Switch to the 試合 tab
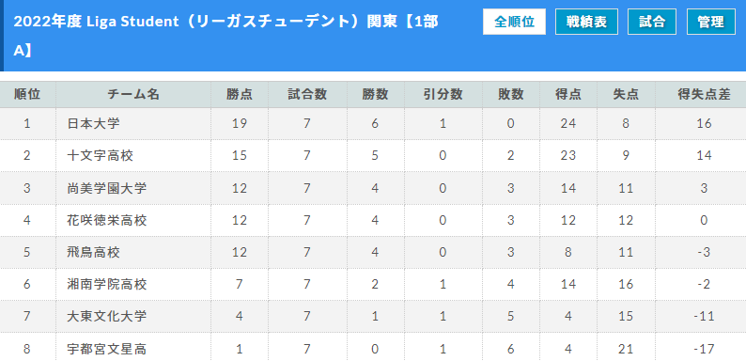This screenshot has height=361, width=746. click(652, 22)
